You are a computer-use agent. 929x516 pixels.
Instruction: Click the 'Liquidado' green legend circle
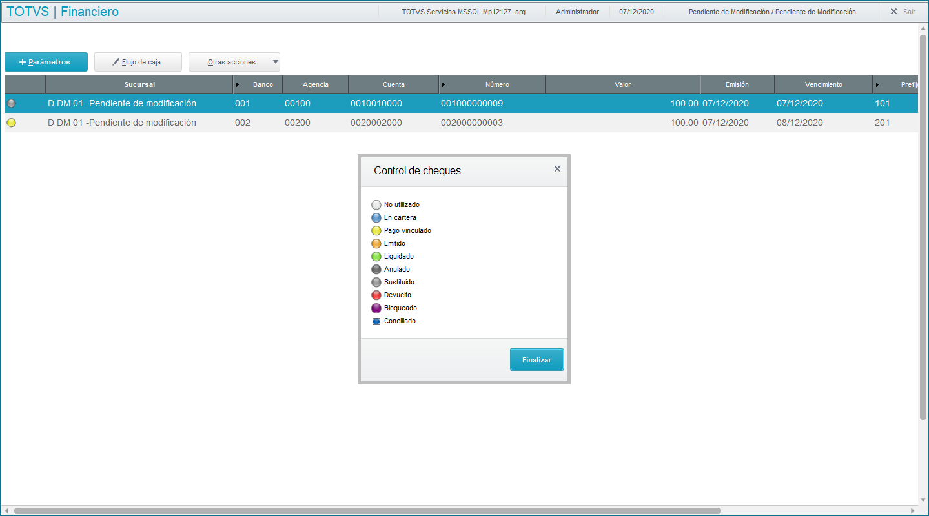(x=376, y=256)
